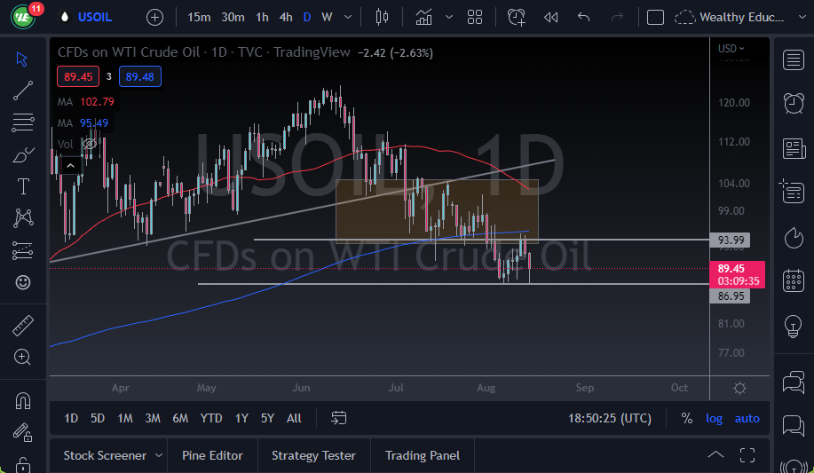
Task: Open the chart patterns tool
Action: (23, 218)
